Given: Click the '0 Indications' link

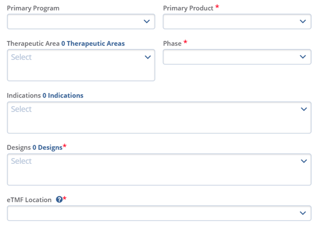Looking at the screenshot, I should coord(63,95).
